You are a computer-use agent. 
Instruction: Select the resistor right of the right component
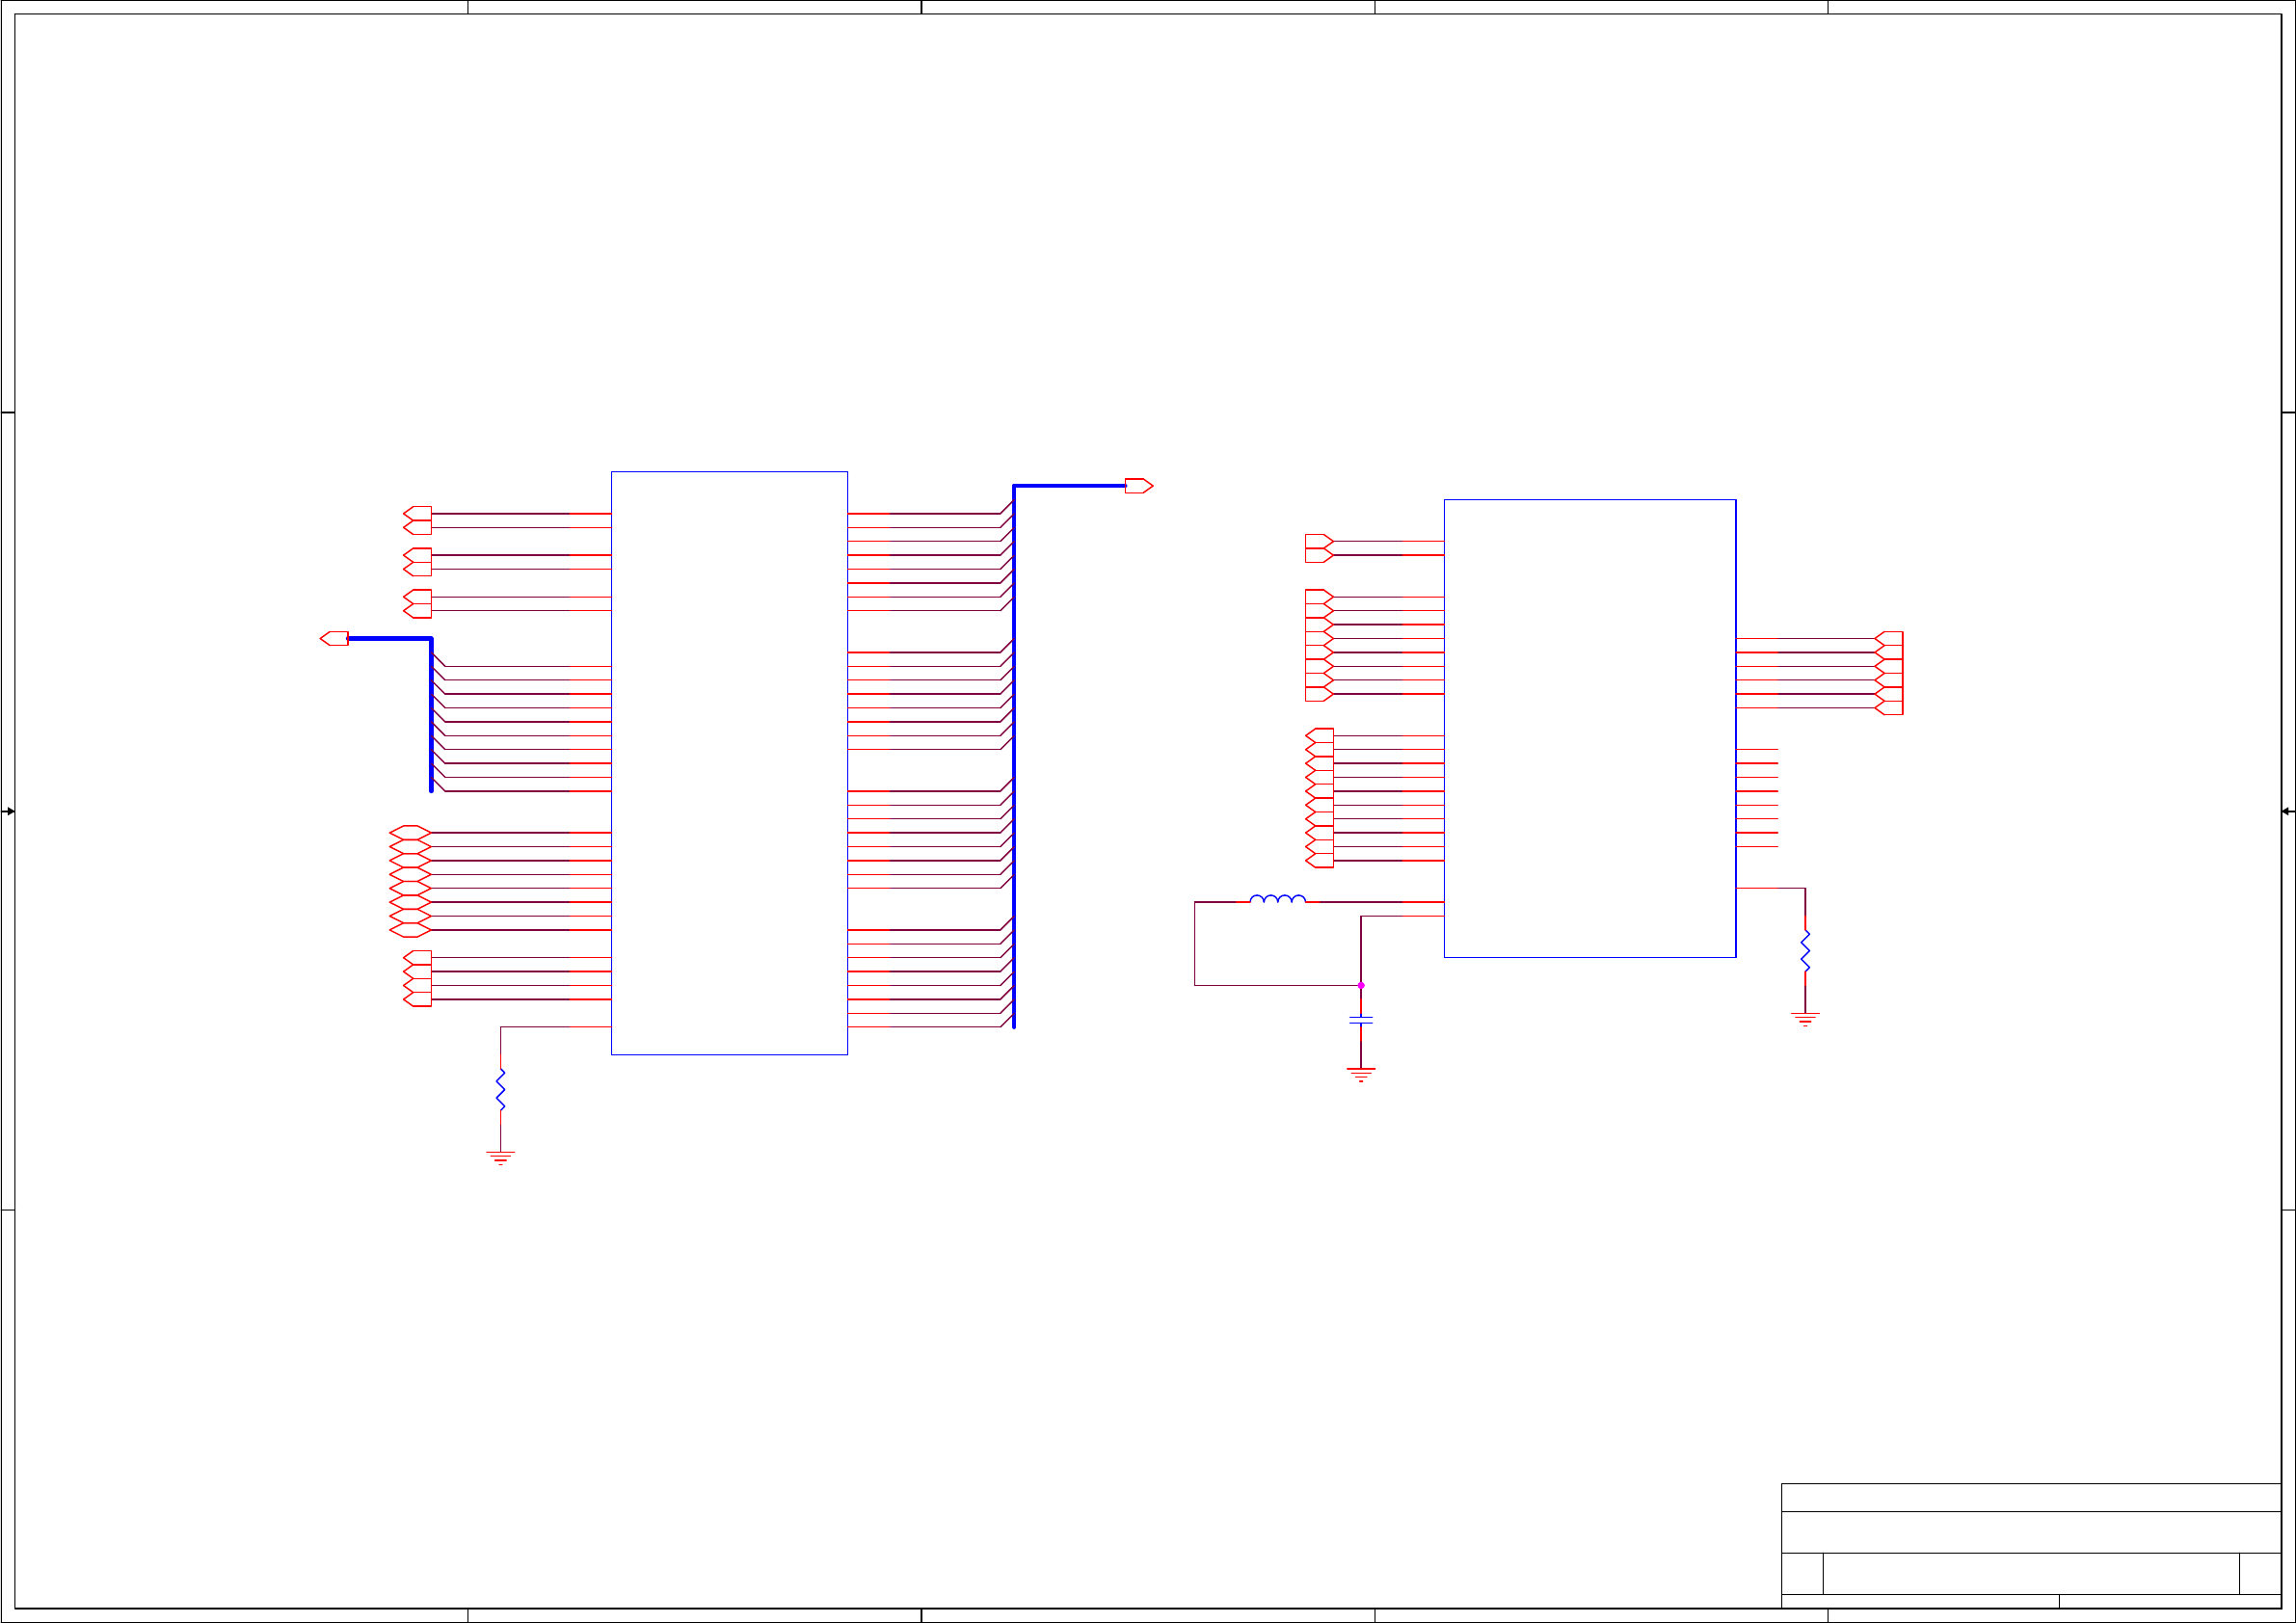coord(1804,950)
